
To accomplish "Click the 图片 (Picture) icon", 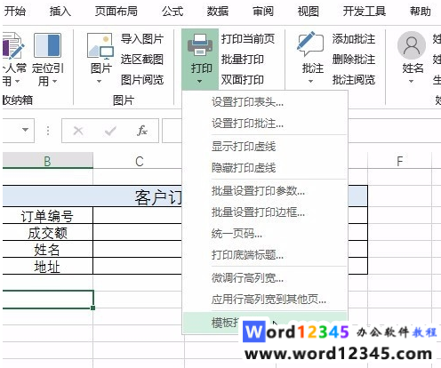I will point(100,45).
